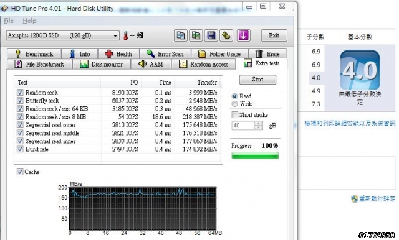Click the Transfer column header
Screen dimensions: 399x240
click(x=197, y=83)
